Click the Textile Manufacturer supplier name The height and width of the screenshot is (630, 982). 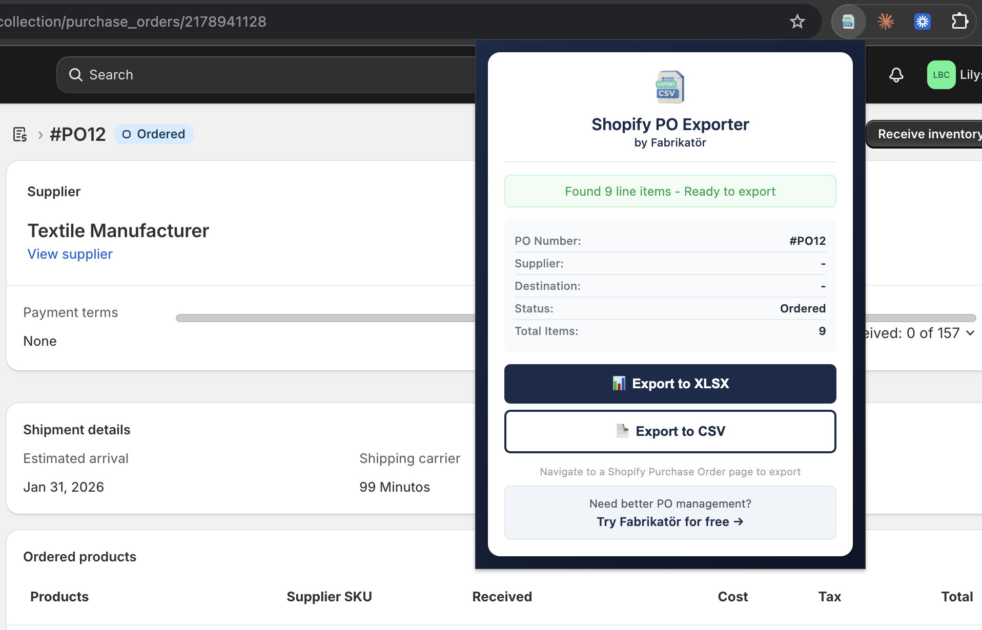tap(118, 230)
